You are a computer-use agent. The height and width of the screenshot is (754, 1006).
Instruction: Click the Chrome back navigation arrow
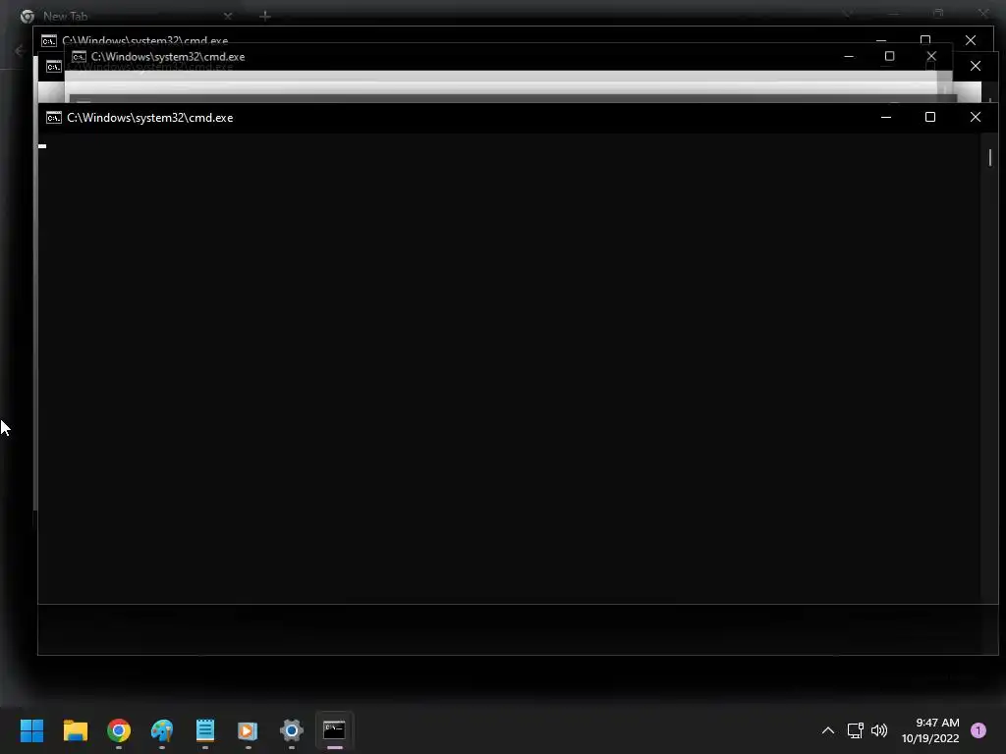coord(20,50)
